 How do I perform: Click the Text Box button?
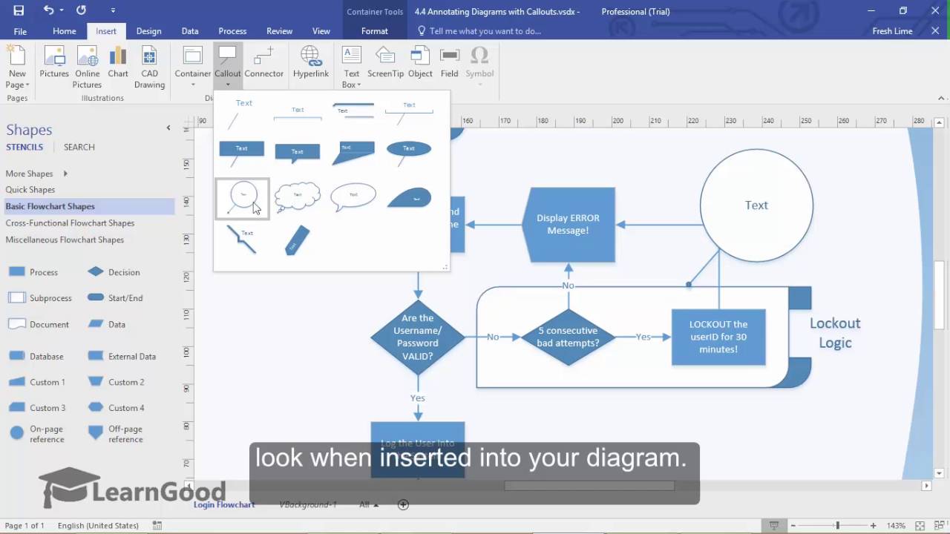(352, 67)
